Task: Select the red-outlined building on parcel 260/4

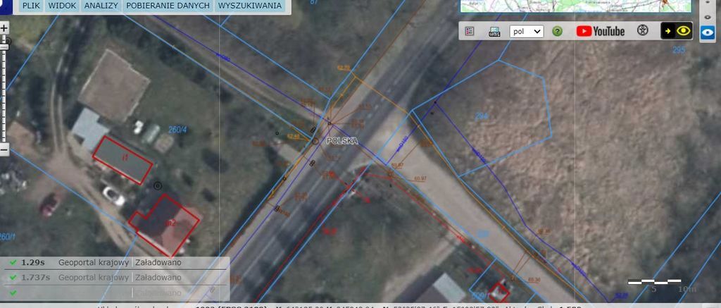Action: 123,159
